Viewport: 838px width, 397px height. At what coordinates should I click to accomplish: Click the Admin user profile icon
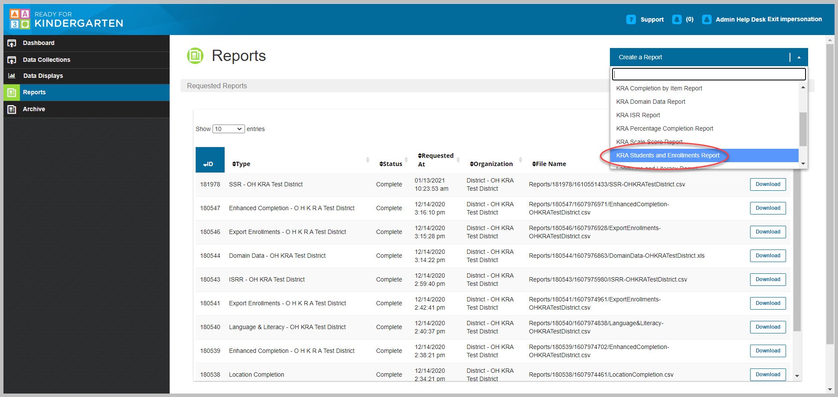point(707,19)
